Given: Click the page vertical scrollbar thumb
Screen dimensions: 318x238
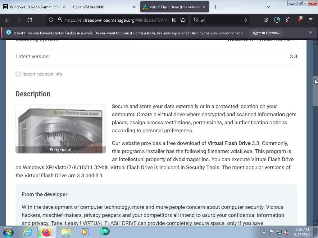Looking at the screenshot, I should [x=315, y=91].
